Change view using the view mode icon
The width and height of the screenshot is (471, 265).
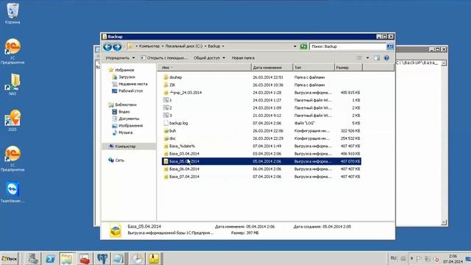pos(360,57)
